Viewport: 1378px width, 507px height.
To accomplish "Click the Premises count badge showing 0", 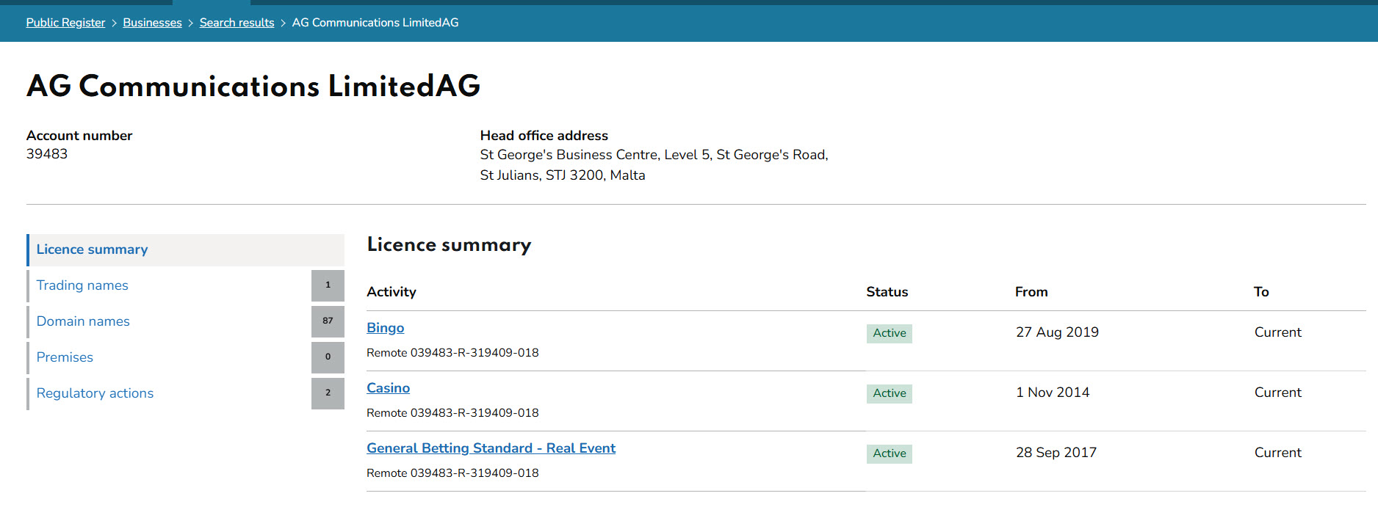I will (x=328, y=357).
